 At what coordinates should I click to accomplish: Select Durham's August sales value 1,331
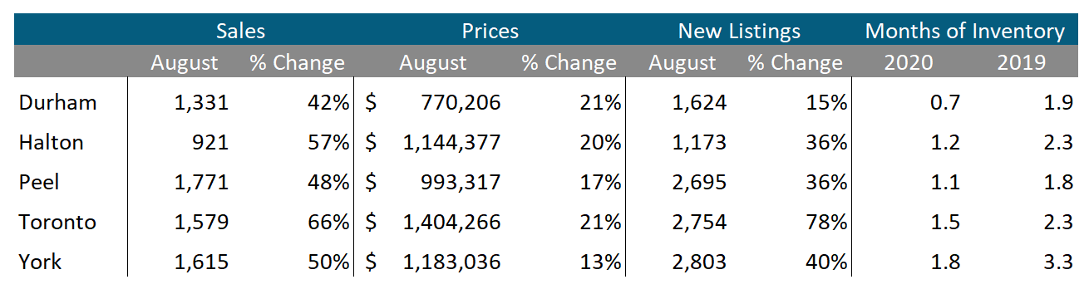click(x=201, y=102)
